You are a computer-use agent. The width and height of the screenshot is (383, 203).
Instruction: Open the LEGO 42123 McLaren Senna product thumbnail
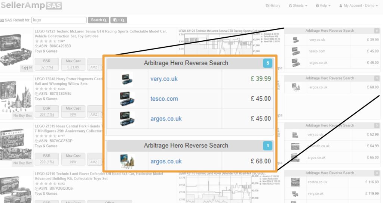(x=16, y=50)
